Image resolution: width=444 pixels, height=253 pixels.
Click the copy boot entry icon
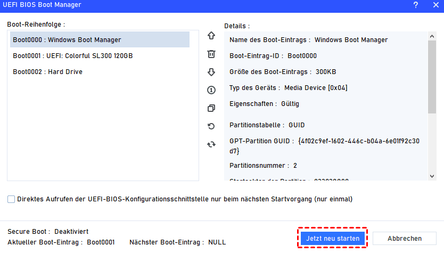click(211, 108)
